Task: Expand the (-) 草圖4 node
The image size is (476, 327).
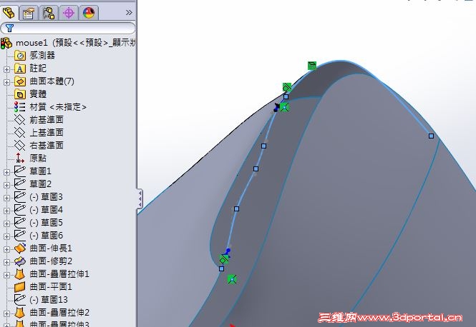Action: click(6, 211)
